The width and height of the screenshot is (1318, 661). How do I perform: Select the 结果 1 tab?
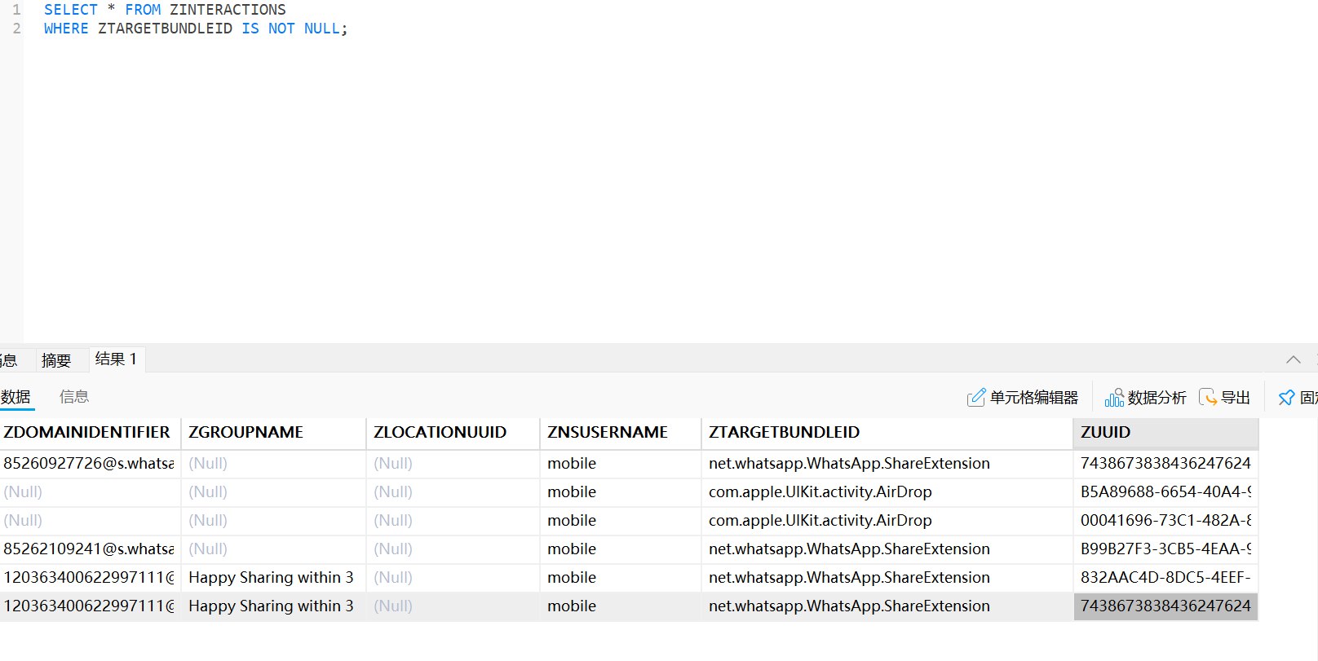pos(116,359)
